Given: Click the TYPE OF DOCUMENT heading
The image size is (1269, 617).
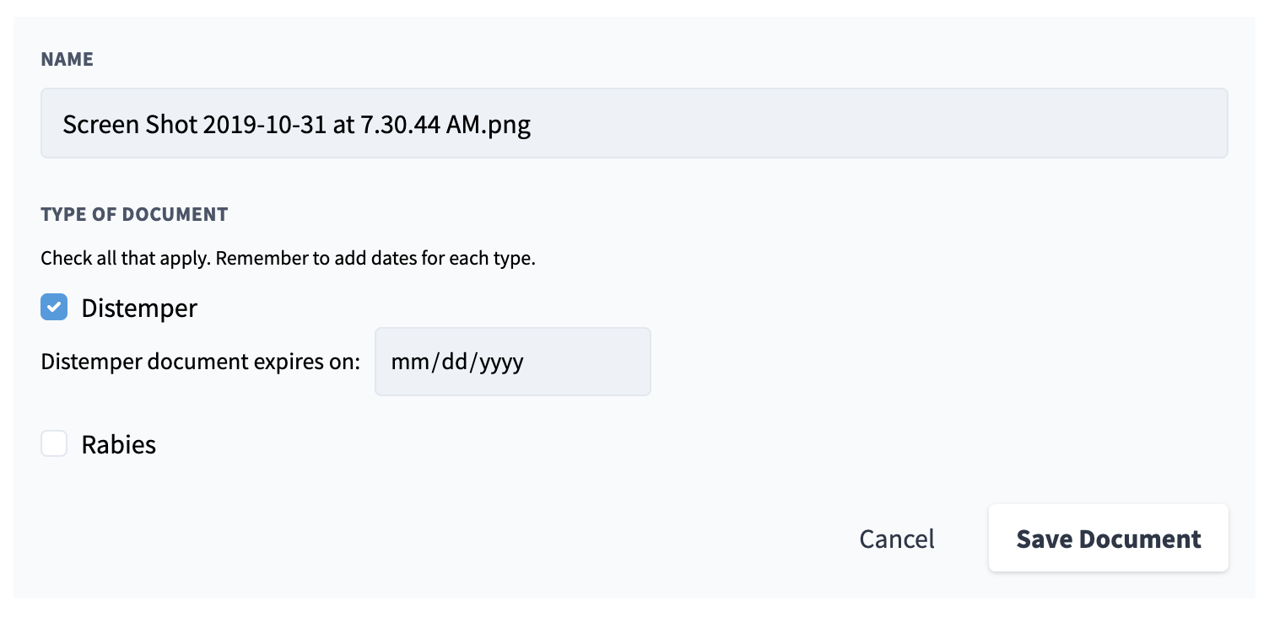Looking at the screenshot, I should (x=134, y=214).
